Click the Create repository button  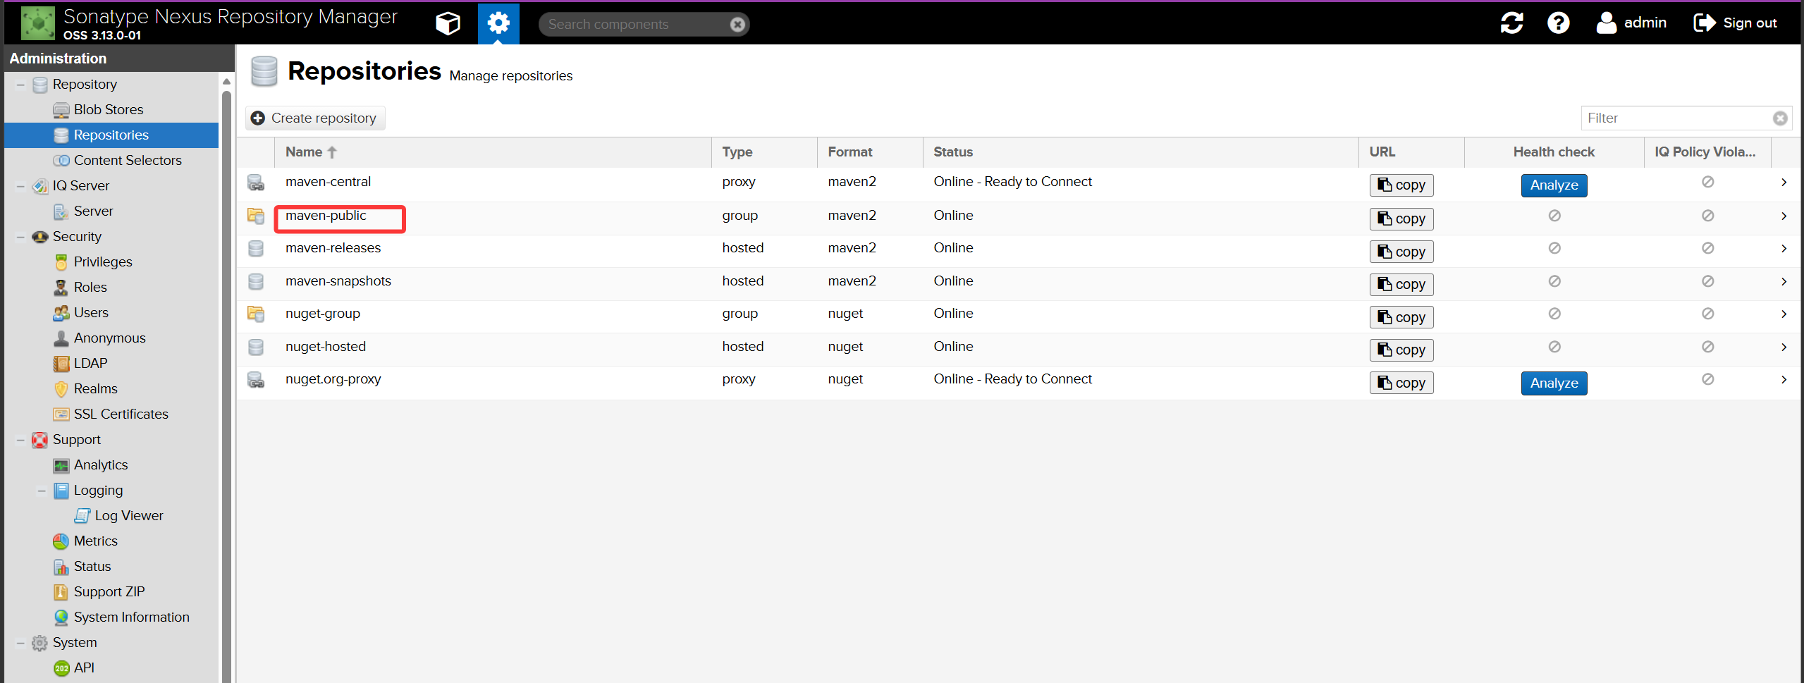(315, 118)
